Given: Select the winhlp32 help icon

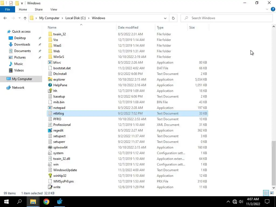Looking at the screenshot, I should 50,176.
